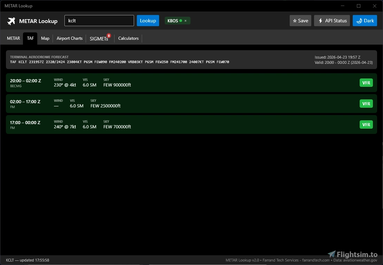
Task: Click the 240° @ 7kt wind value
Action: [65, 127]
